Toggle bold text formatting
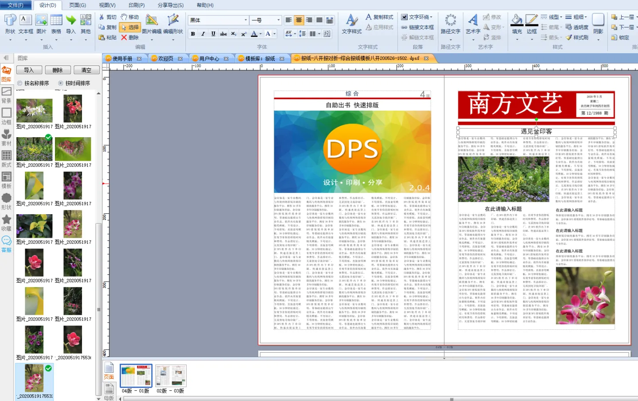This screenshot has width=638, height=401. [x=193, y=34]
